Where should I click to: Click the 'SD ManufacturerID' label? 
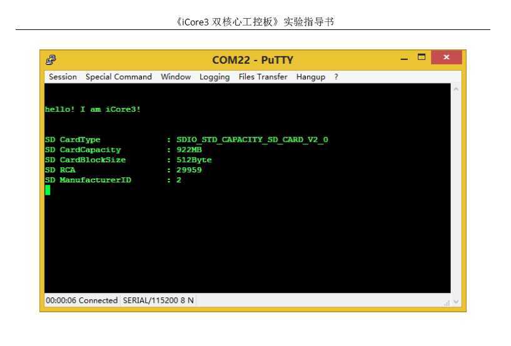tap(88, 180)
